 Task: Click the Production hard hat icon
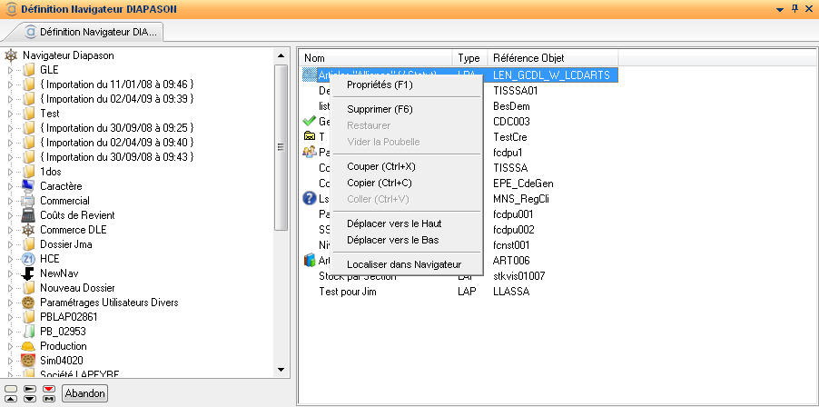pyautogui.click(x=28, y=346)
